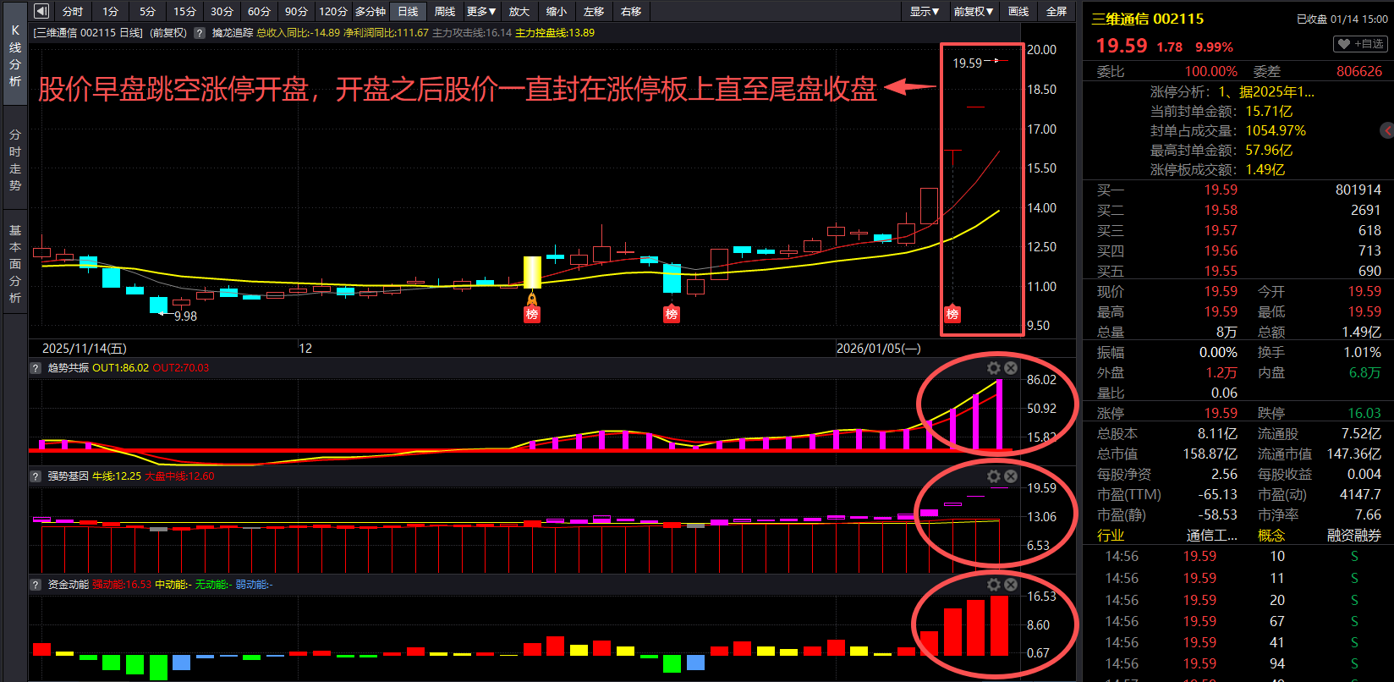Click 缩小 to zoom out chart
Screen dimensions: 1394x682
557,11
